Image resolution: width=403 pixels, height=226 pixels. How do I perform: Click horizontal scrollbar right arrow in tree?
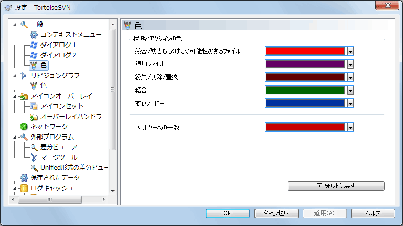pyautogui.click(x=103, y=199)
